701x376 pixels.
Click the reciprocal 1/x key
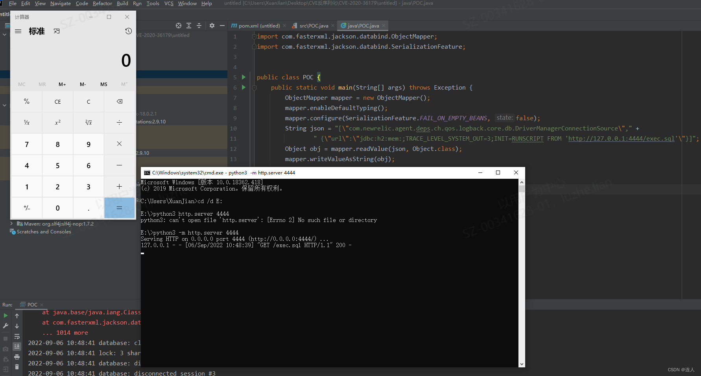pos(27,123)
